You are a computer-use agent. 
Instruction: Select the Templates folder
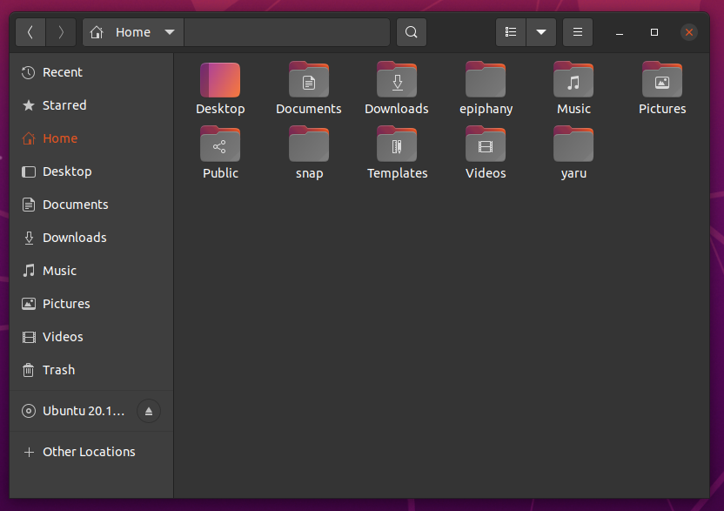coord(397,153)
